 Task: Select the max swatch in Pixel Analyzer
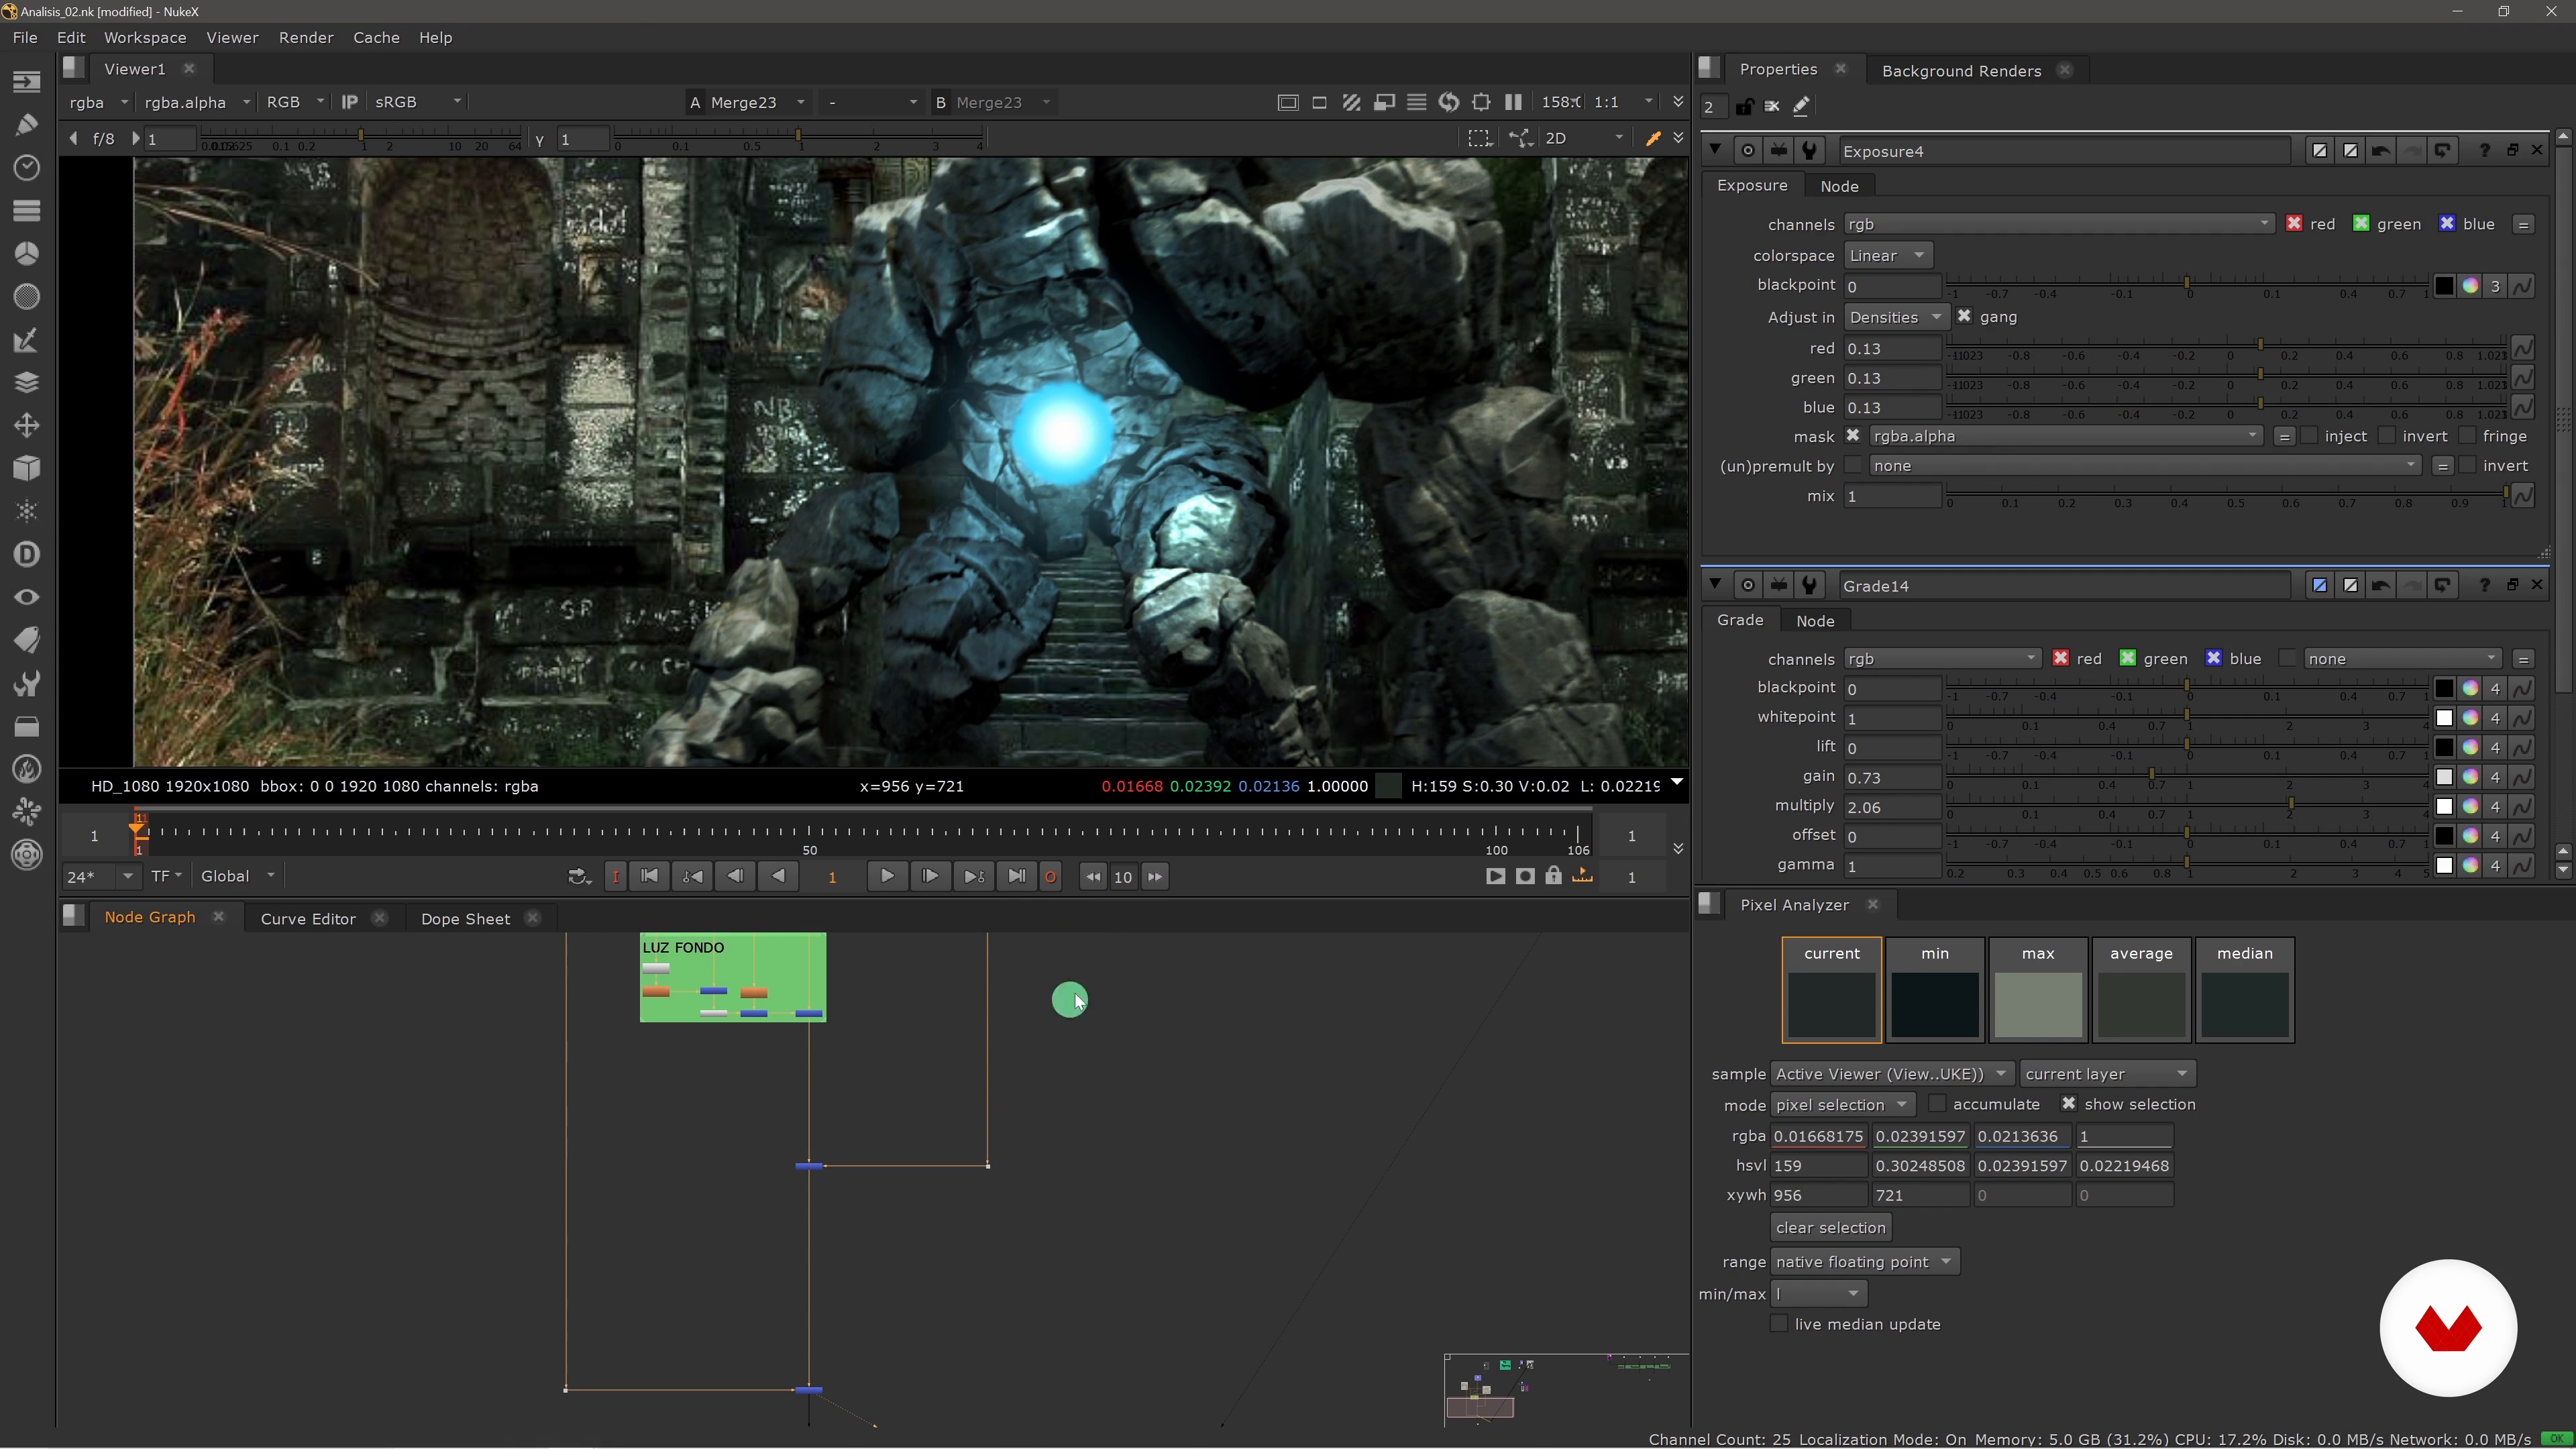click(2038, 990)
